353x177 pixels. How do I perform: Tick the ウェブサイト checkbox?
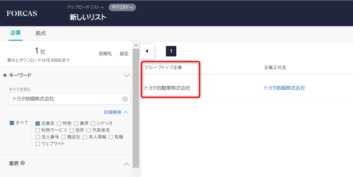(x=38, y=144)
